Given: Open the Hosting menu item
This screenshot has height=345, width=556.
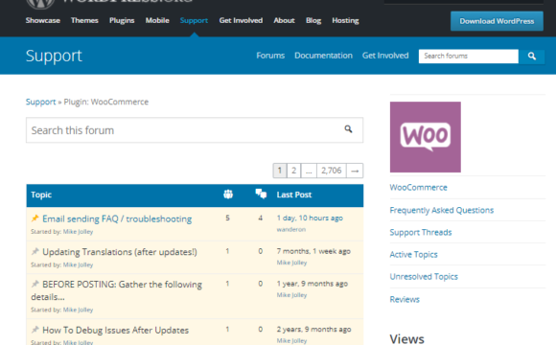Looking at the screenshot, I should pyautogui.click(x=345, y=20).
